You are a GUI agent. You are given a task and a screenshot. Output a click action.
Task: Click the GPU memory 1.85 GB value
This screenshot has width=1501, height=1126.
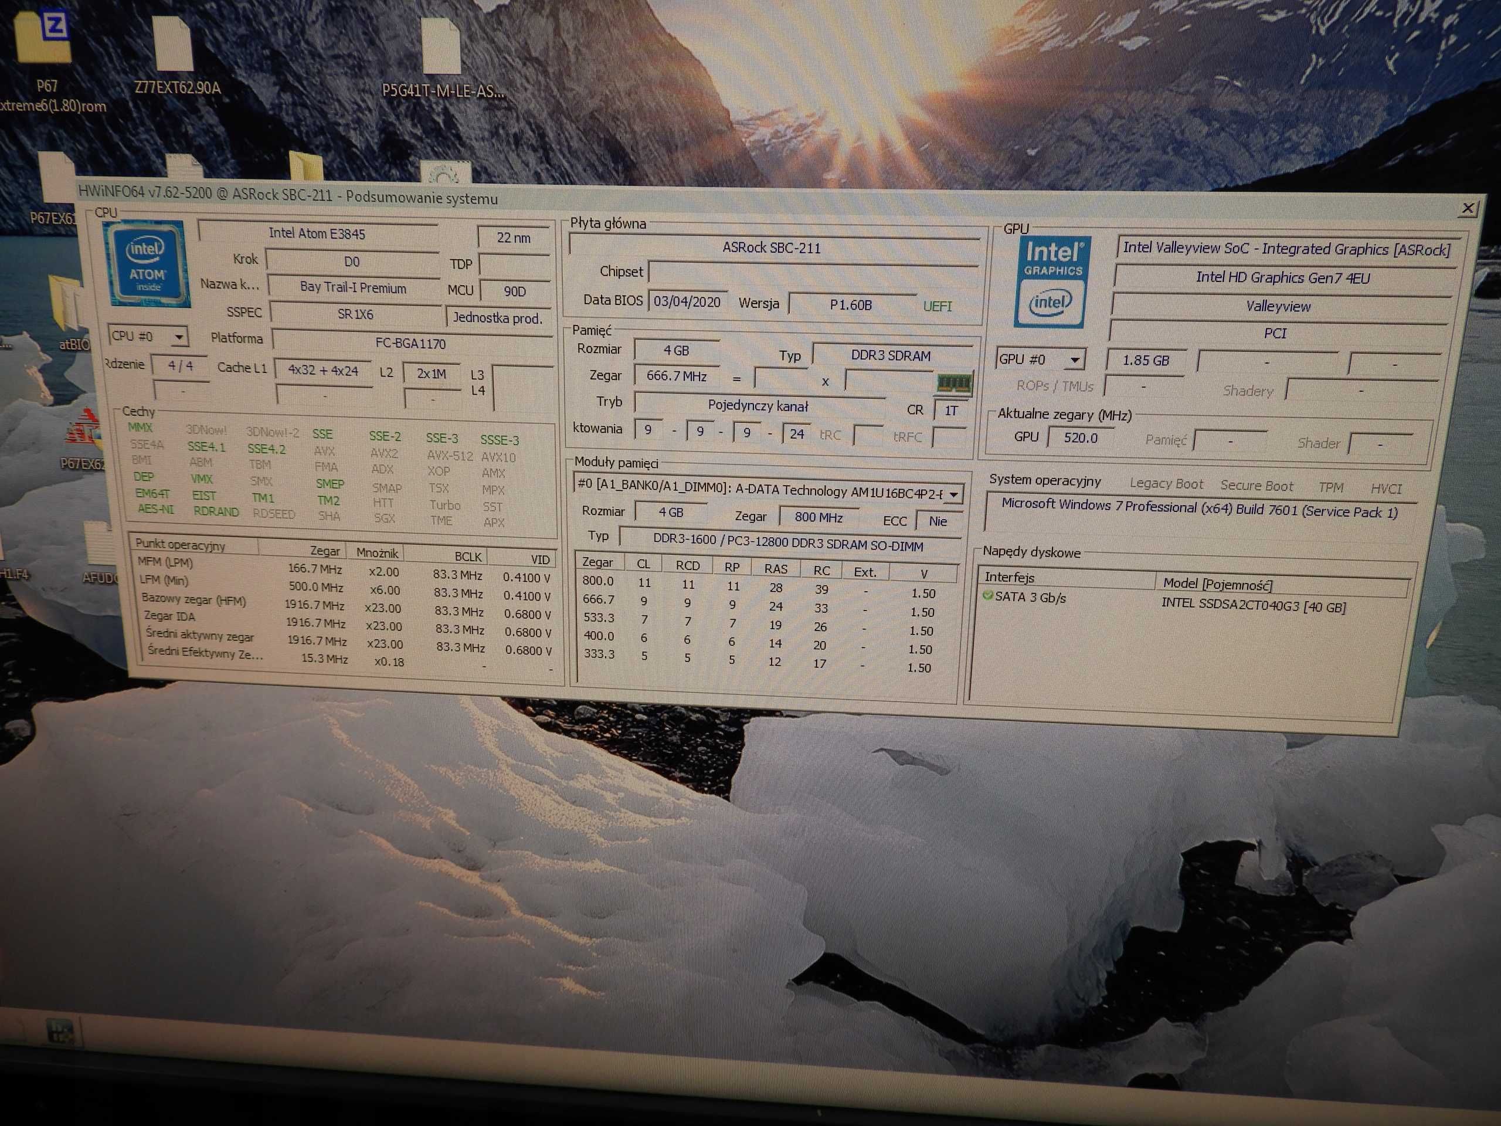pyautogui.click(x=1146, y=361)
